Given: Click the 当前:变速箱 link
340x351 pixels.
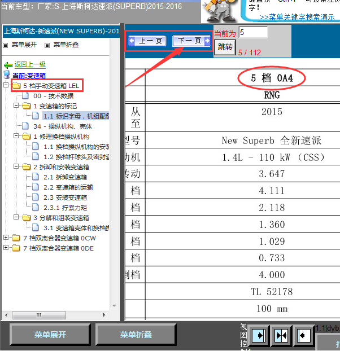Looking at the screenshot, I should tap(29, 76).
